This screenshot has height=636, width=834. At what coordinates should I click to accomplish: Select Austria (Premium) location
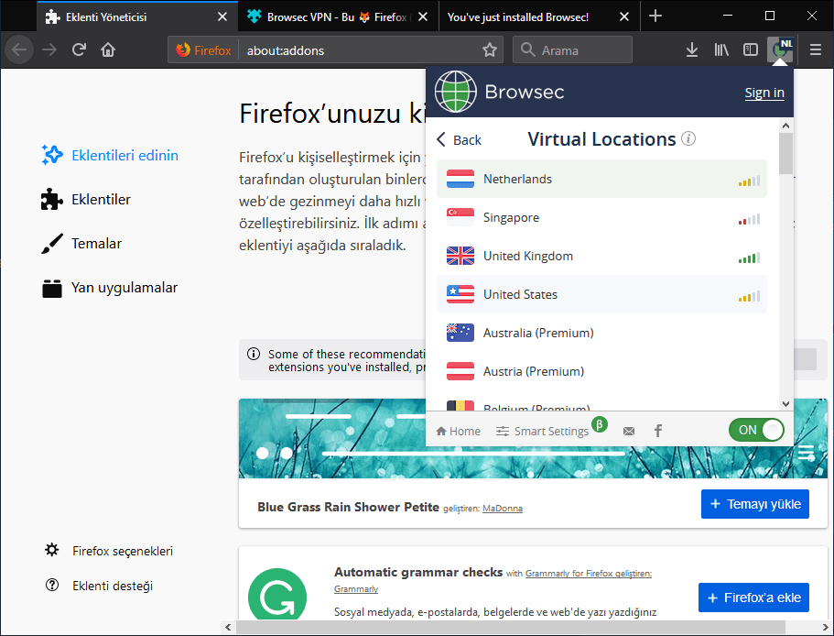pyautogui.click(x=601, y=371)
